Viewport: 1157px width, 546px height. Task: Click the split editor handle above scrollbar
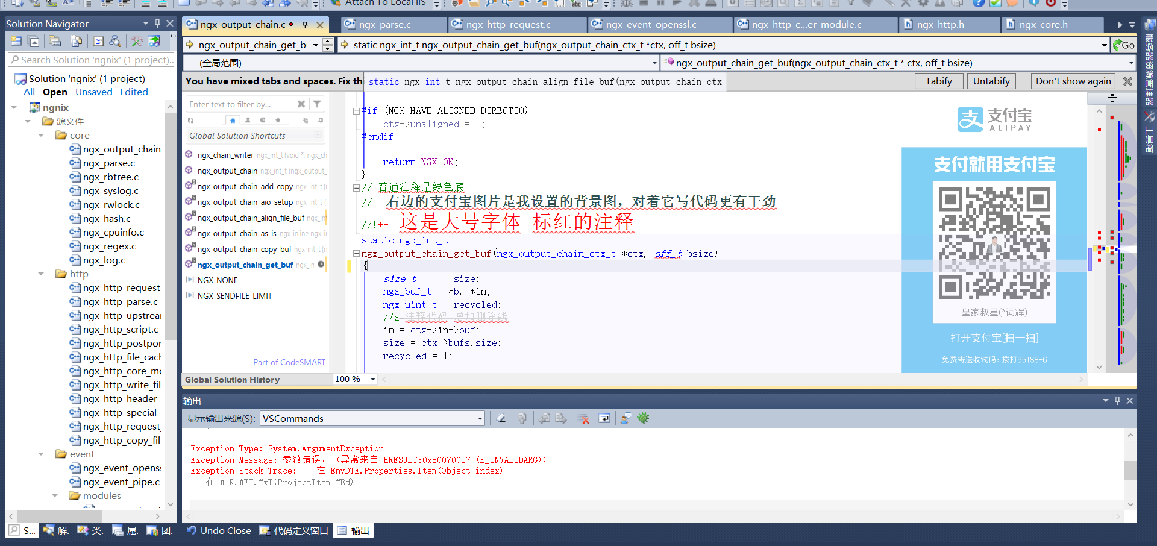[x=1112, y=98]
